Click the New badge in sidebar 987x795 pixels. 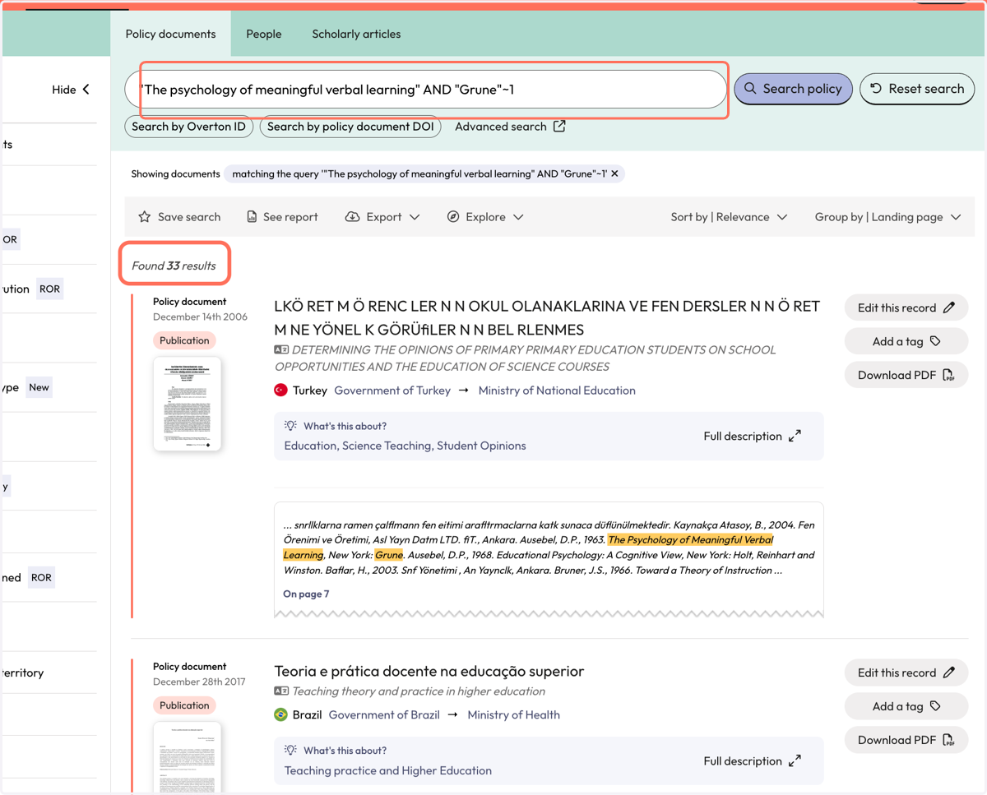[x=39, y=387]
